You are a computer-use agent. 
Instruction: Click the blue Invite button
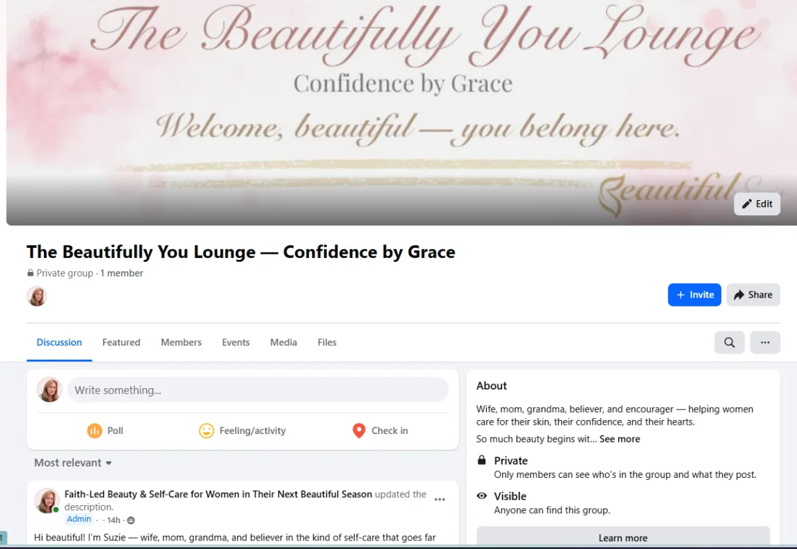tap(695, 295)
